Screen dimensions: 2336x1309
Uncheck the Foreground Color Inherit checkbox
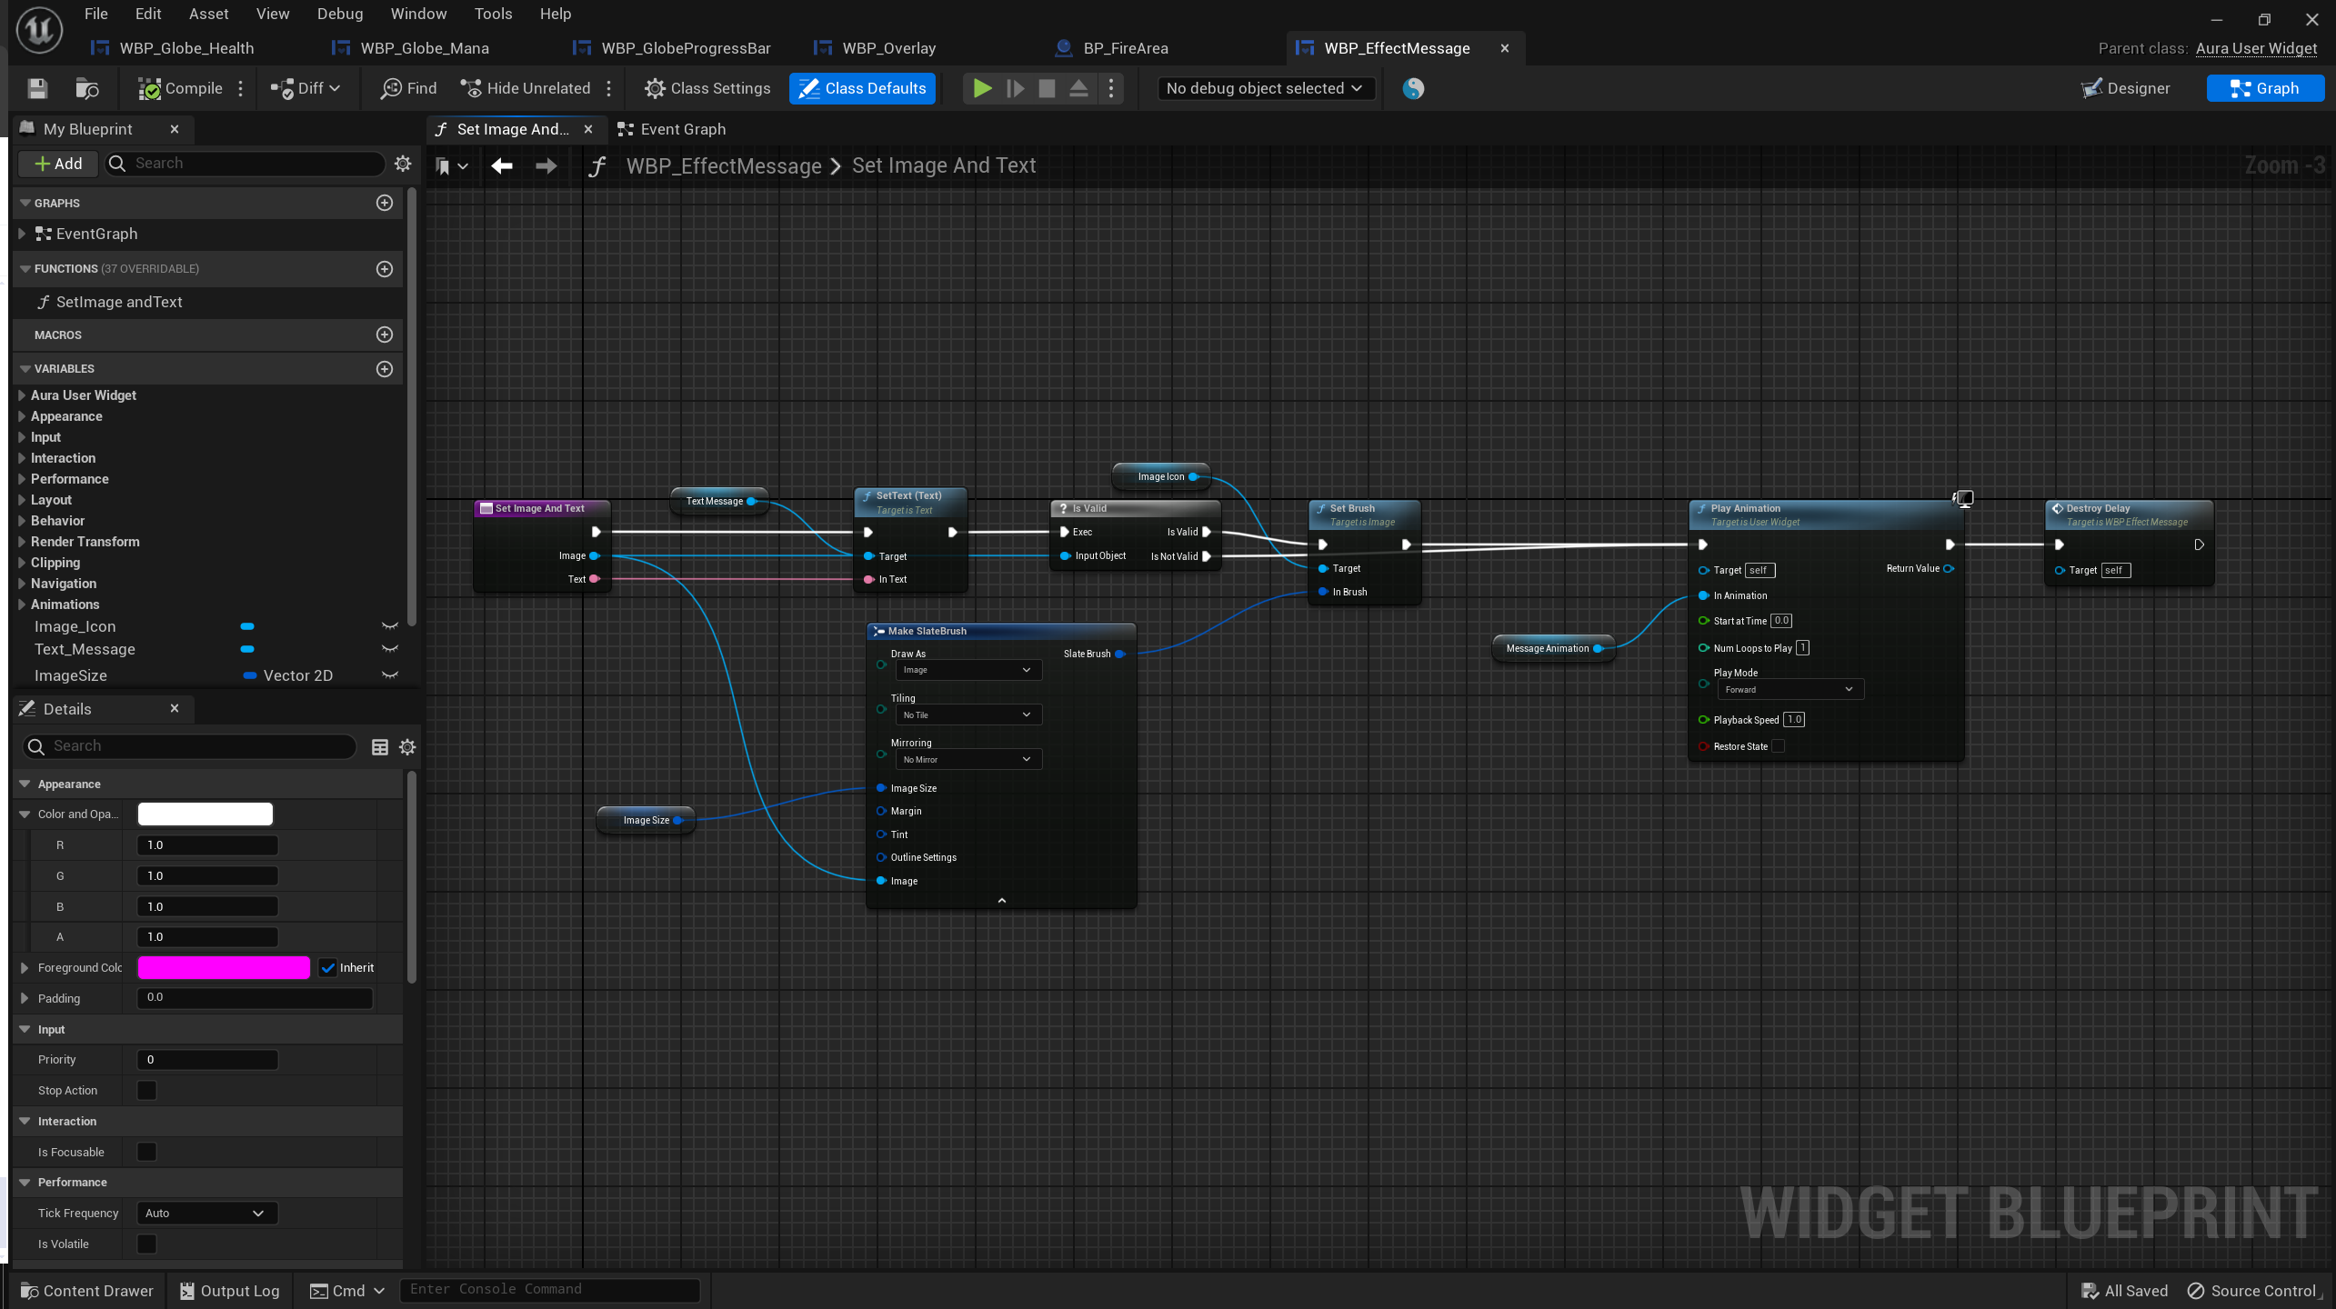(x=328, y=968)
